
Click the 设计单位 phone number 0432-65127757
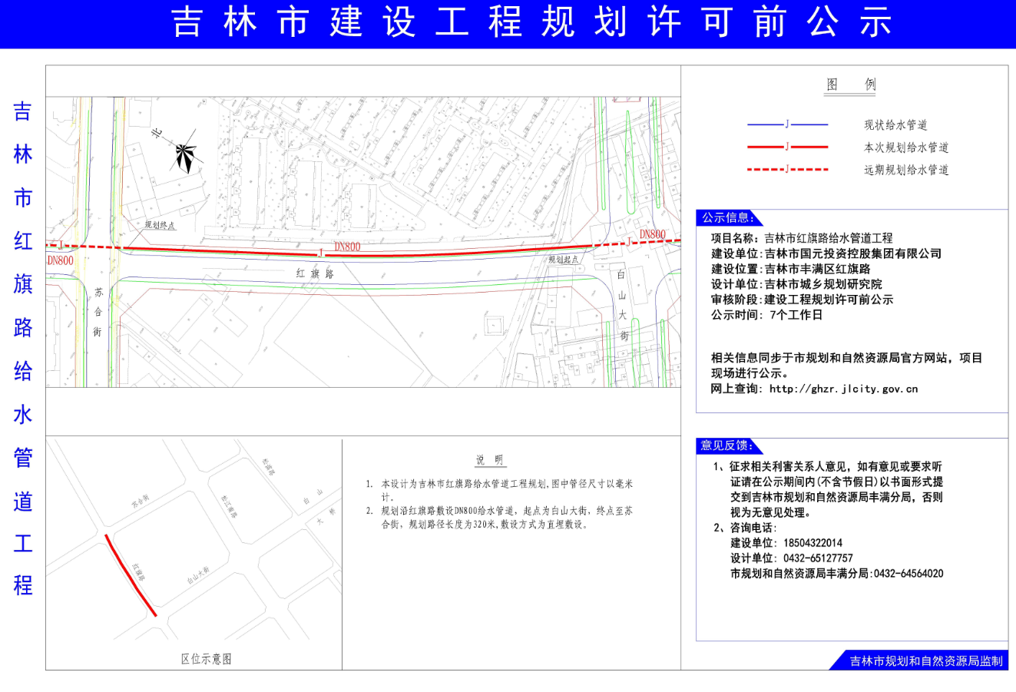pos(818,558)
